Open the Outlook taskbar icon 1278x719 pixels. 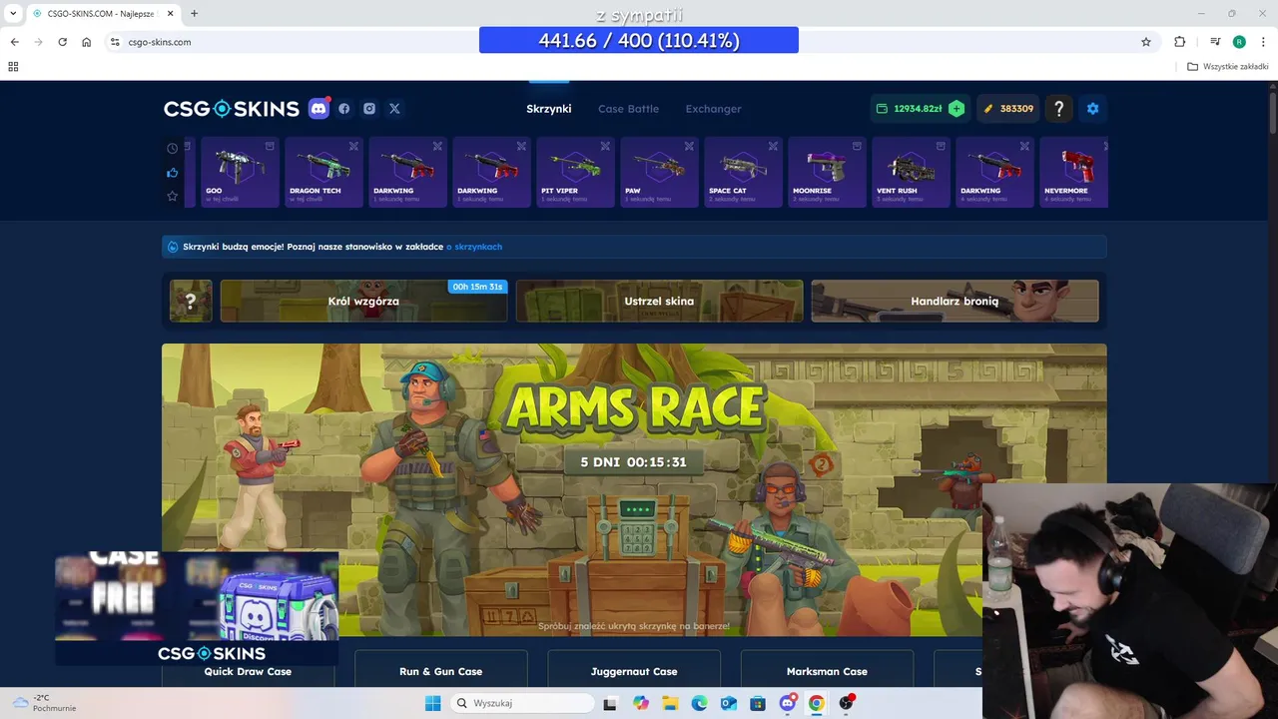[x=729, y=703]
